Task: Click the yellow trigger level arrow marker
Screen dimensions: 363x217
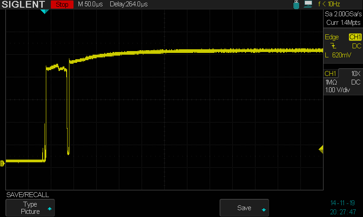Action: pos(321,149)
